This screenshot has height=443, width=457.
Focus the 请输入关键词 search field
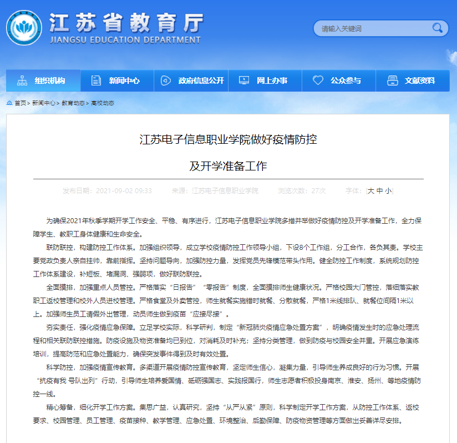click(x=380, y=28)
